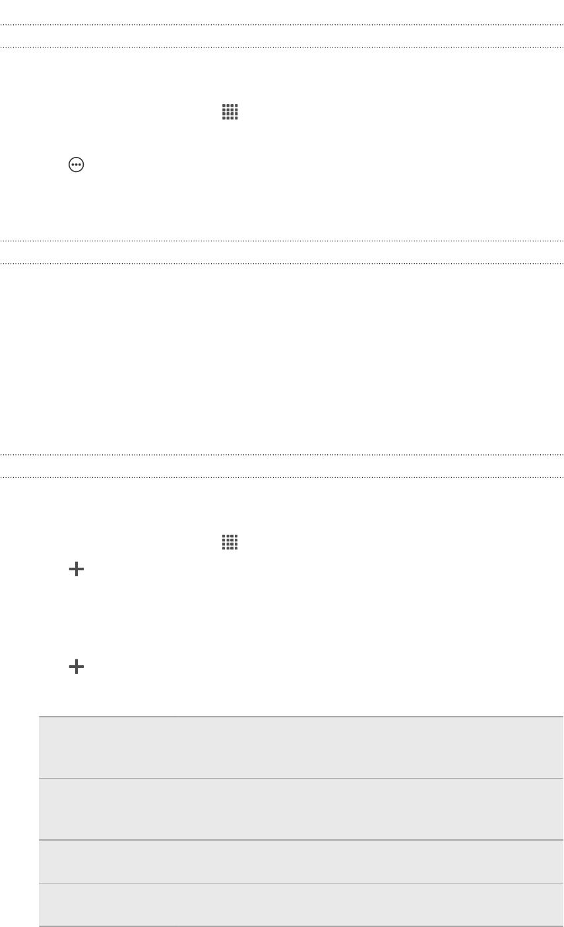Select the first gray table row
The image size is (564, 927).
[x=301, y=748]
